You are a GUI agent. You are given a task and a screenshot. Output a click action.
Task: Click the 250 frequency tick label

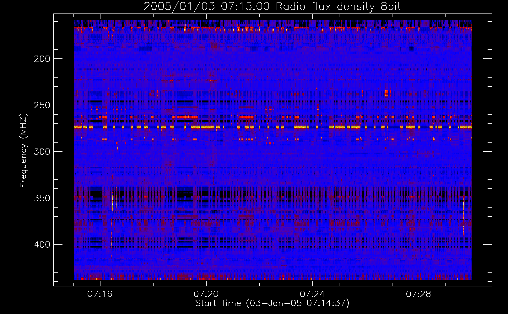(x=42, y=105)
